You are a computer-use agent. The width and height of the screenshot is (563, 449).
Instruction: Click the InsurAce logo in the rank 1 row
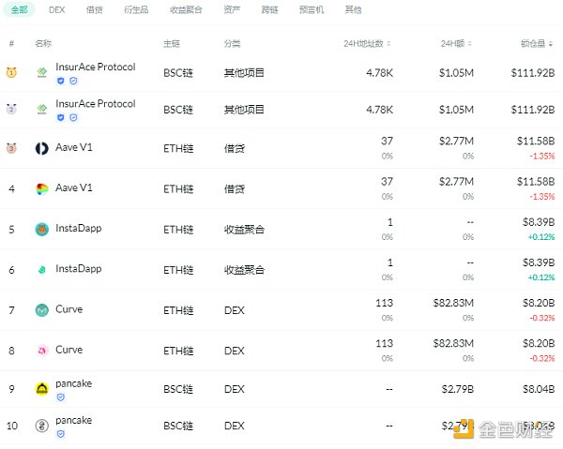[x=42, y=72]
